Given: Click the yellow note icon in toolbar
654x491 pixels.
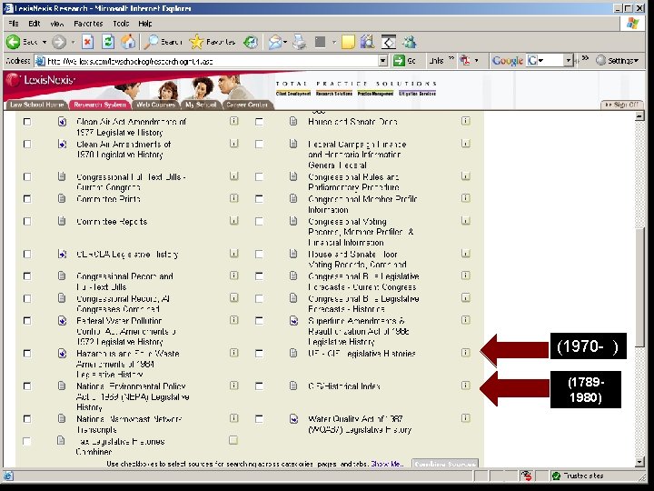Looking at the screenshot, I should [x=348, y=42].
